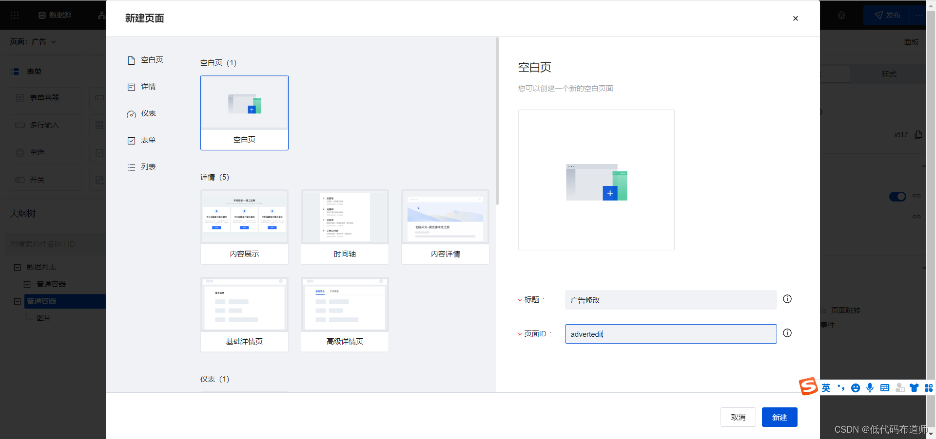The height and width of the screenshot is (439, 936).
Task: Select the 仪表 category in sidebar
Action: pos(141,113)
